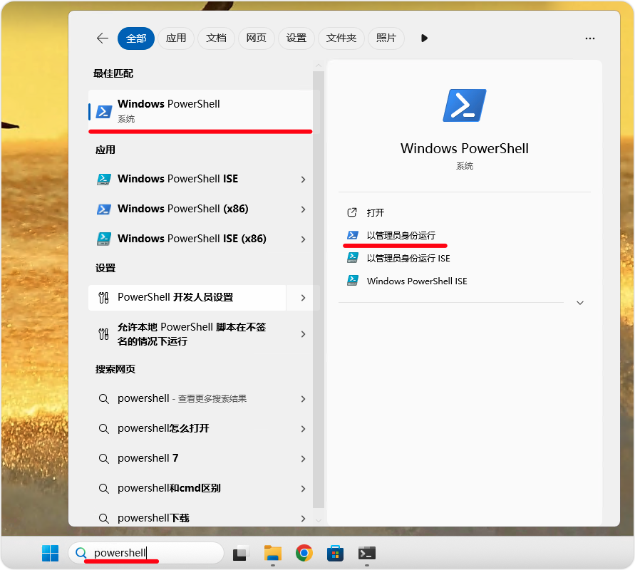Click the PowerShell icon in best match
The image size is (635, 570).
coord(103,112)
